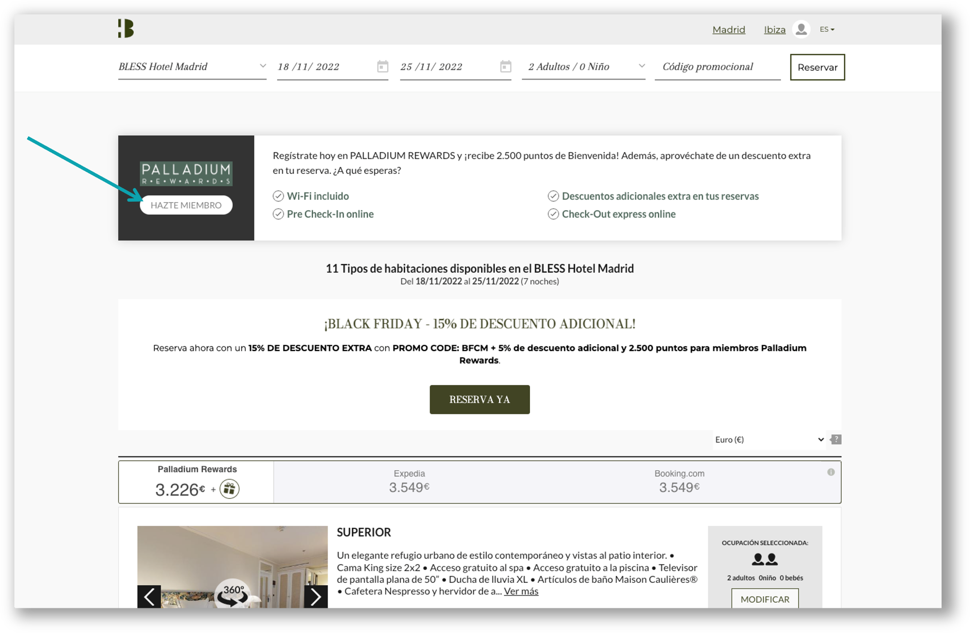Click the Descuentos adicionales checkmark icon
This screenshot has width=970, height=633.
tap(553, 196)
